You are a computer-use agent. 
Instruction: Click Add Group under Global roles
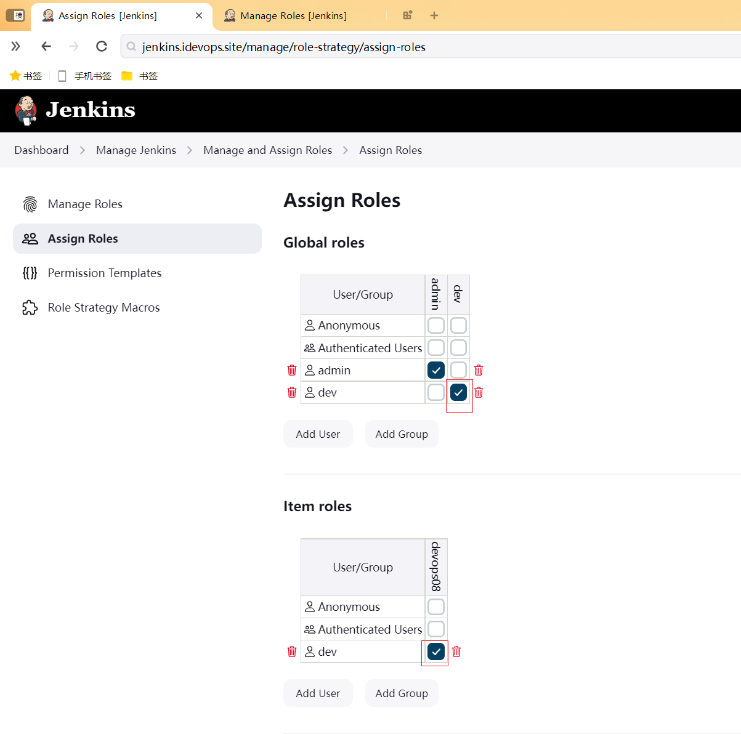coord(402,434)
